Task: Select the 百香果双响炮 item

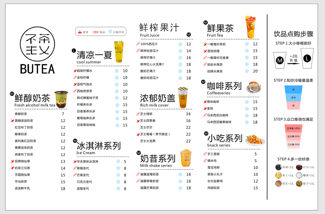Action: pyautogui.click(x=86, y=125)
